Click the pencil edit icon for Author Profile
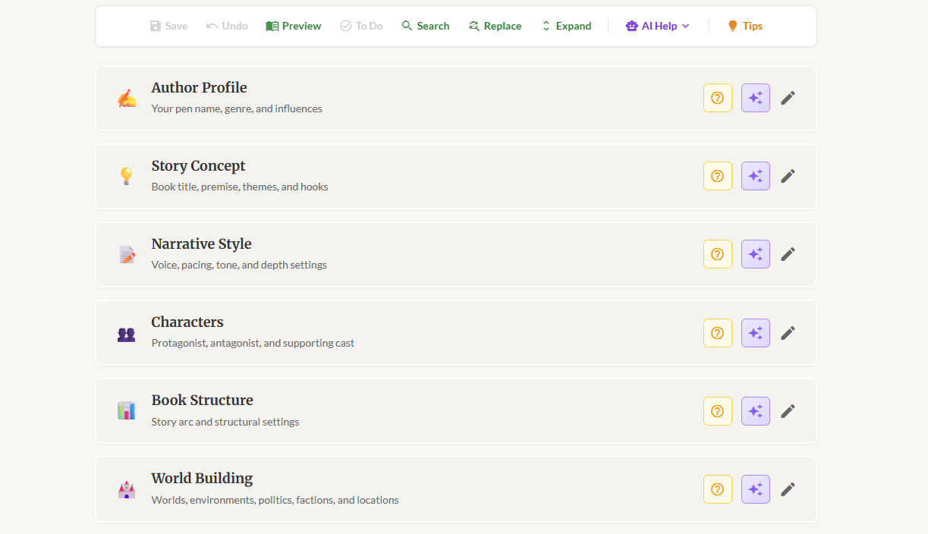Image resolution: width=928 pixels, height=534 pixels. (788, 98)
